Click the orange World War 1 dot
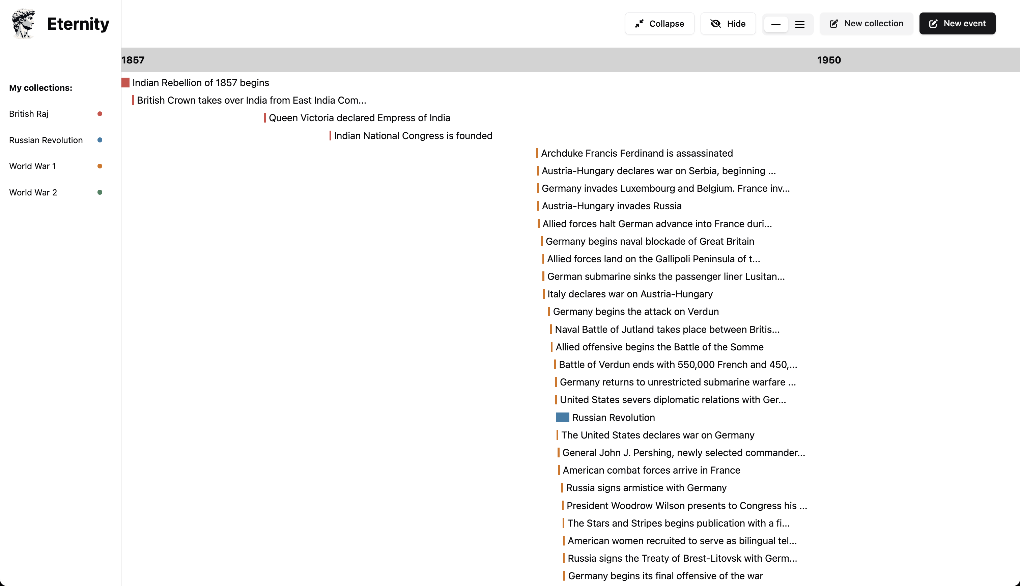1020x586 pixels. 100,166
